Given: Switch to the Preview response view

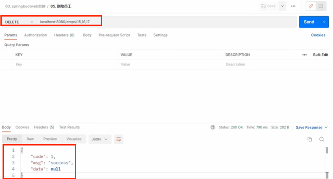Looking at the screenshot, I should 50,139.
